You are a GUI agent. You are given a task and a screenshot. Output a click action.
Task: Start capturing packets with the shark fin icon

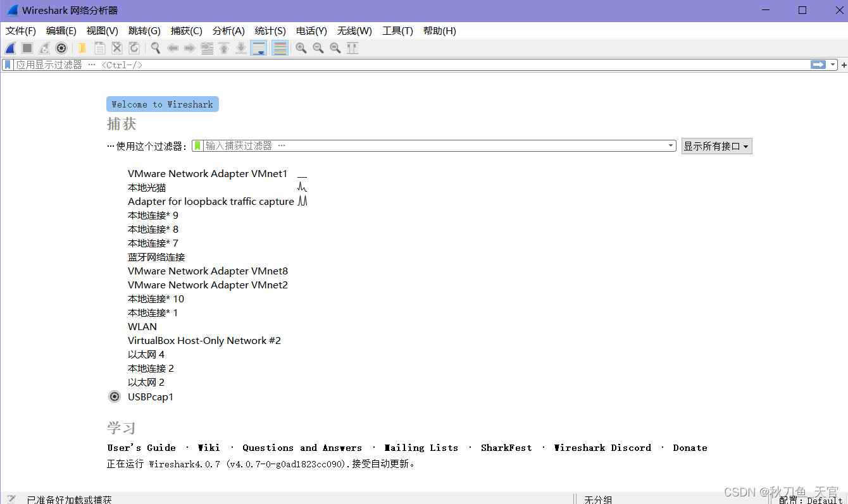pyautogui.click(x=10, y=48)
